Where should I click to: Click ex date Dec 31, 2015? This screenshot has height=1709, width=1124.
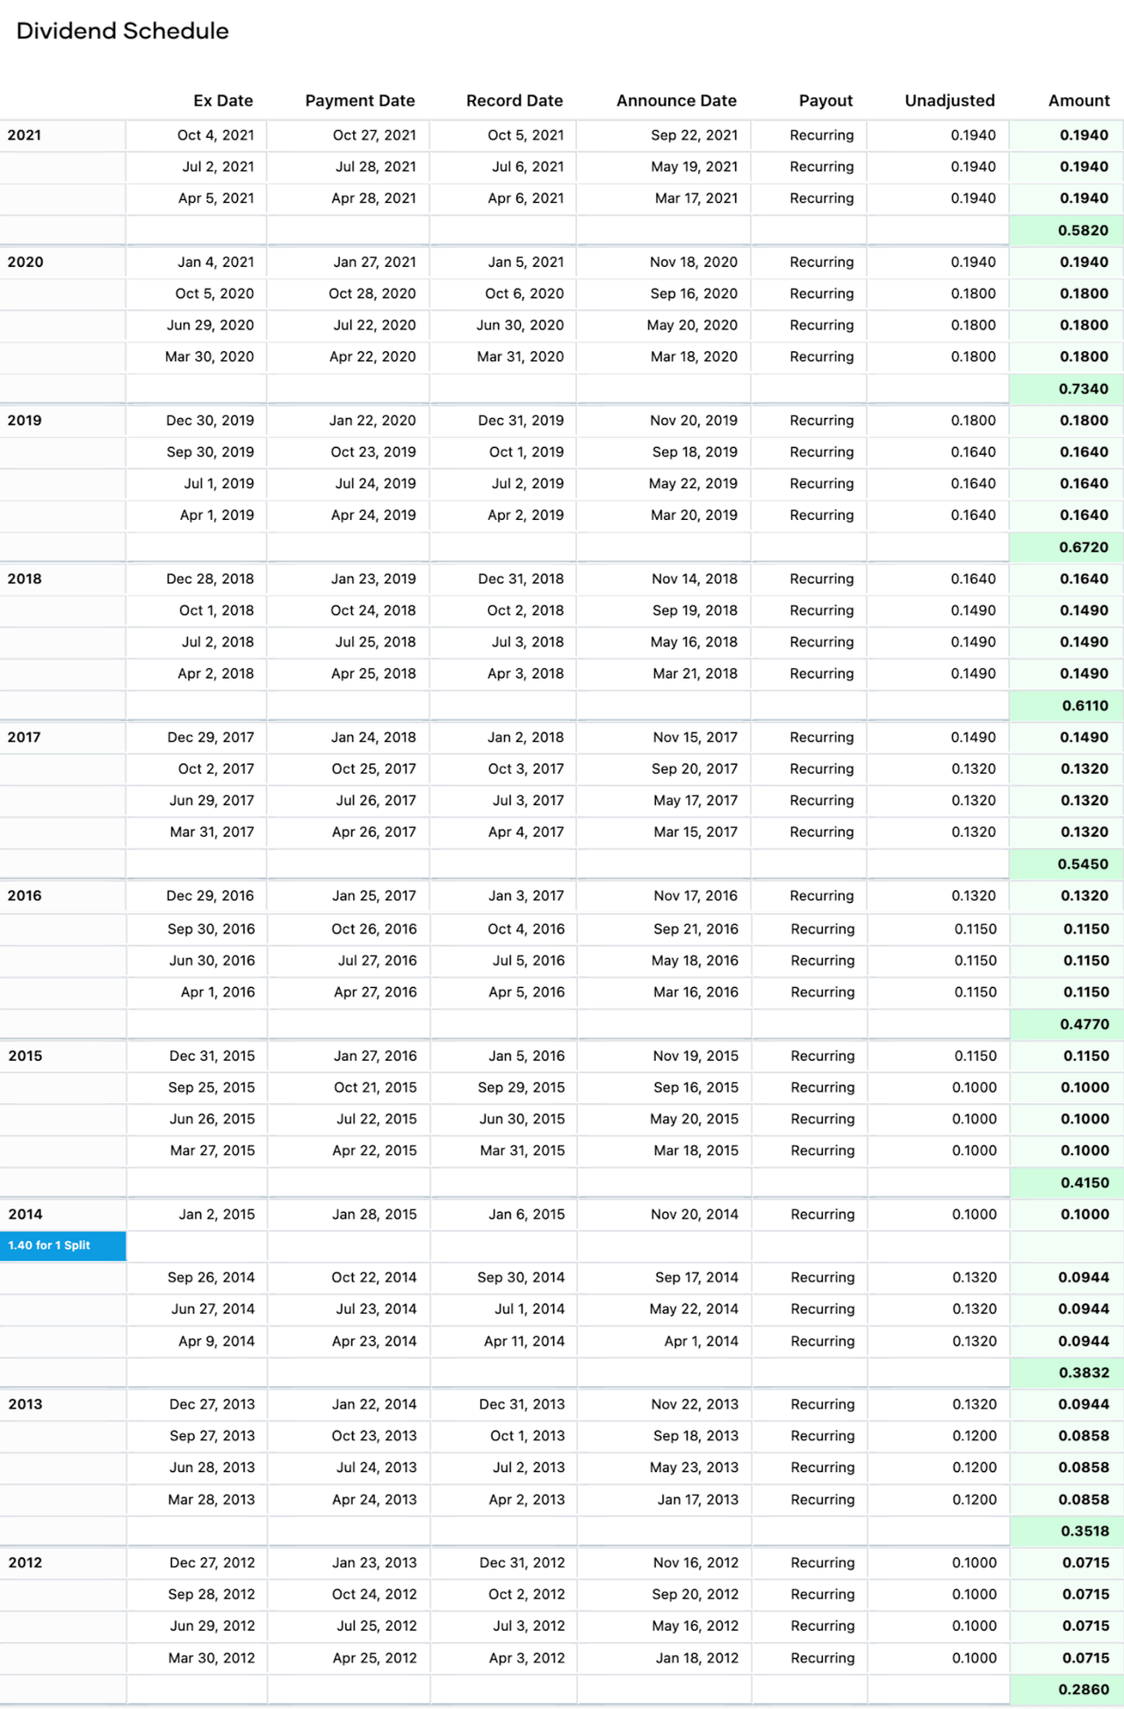pyautogui.click(x=213, y=1056)
